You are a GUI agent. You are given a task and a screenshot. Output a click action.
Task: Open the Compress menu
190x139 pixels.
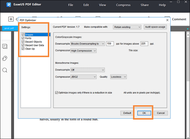coord(123,5)
